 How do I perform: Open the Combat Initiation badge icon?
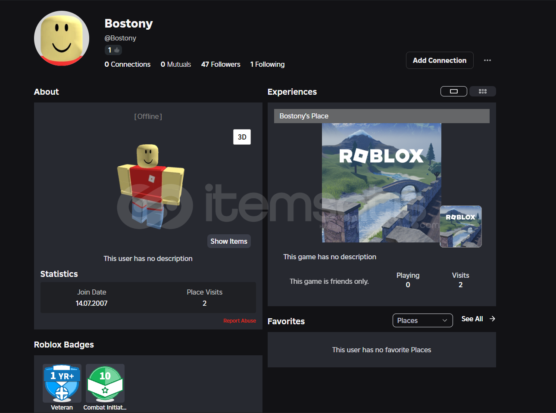[x=105, y=383]
